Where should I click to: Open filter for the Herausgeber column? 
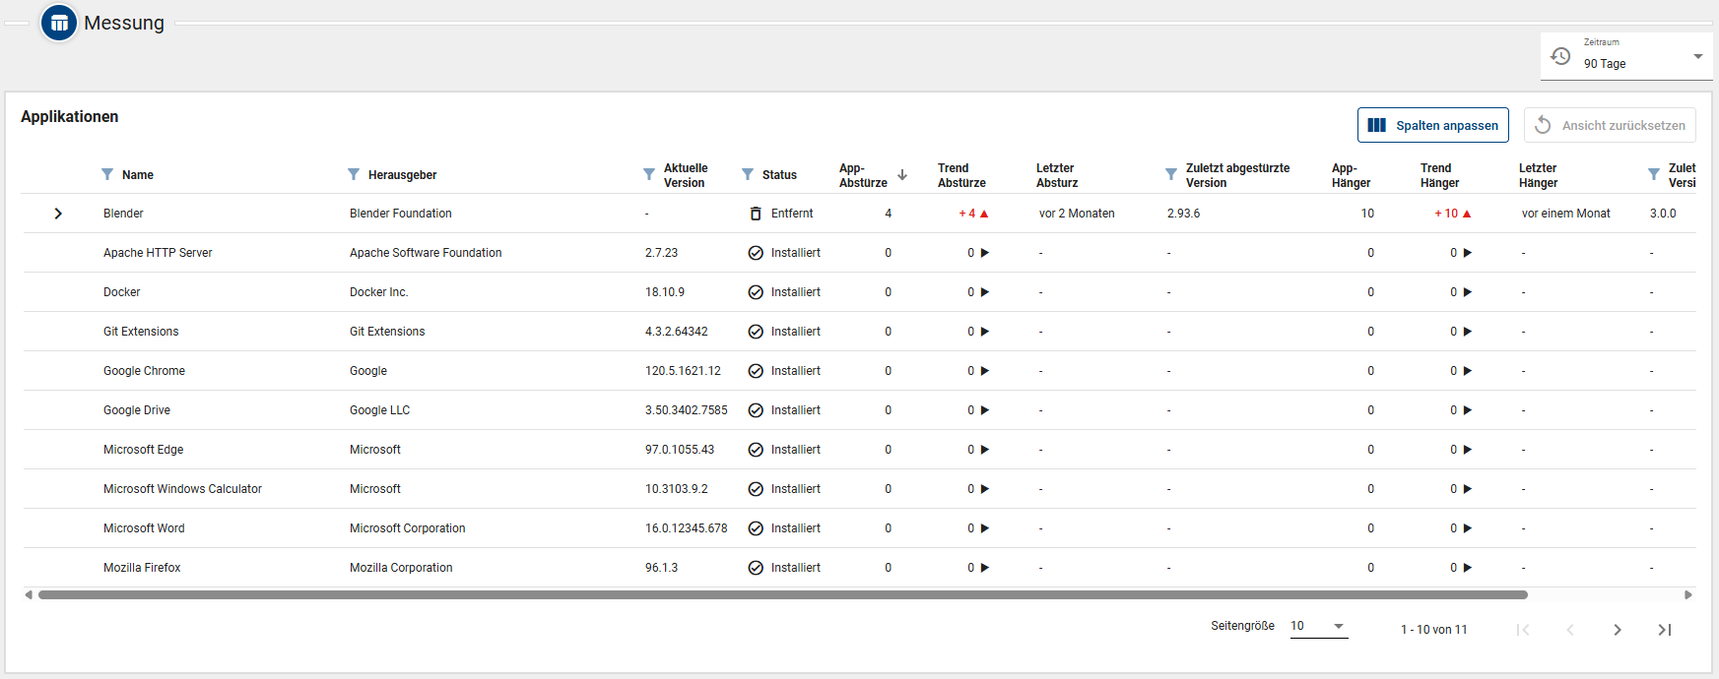coord(354,175)
